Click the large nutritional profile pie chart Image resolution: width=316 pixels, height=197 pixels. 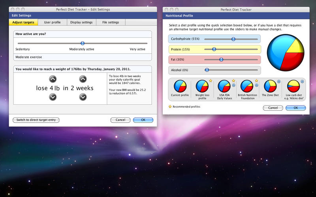[285, 52]
